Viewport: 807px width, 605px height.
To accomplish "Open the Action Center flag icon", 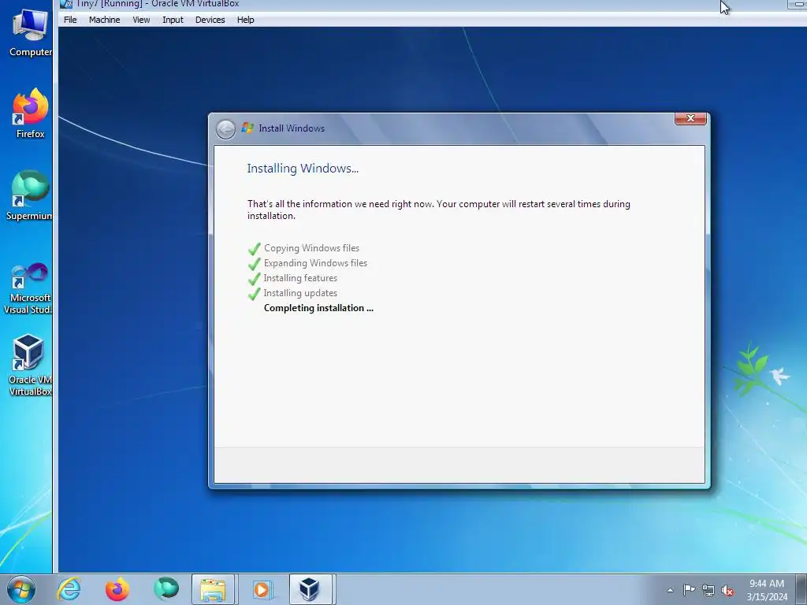I will 689,590.
